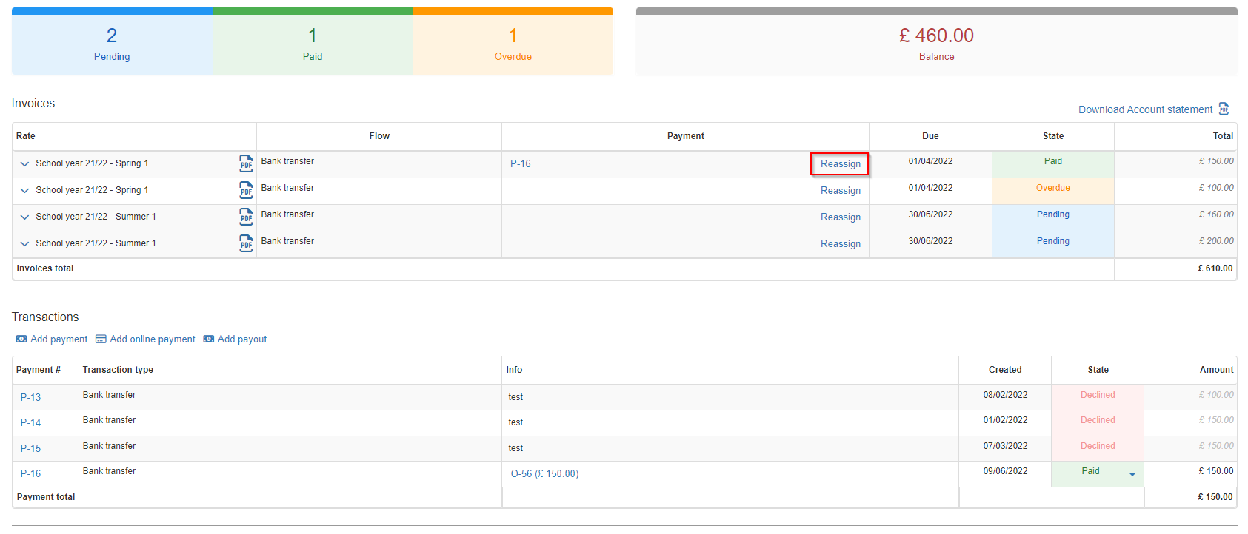The width and height of the screenshot is (1248, 534).
Task: Click highlighted Reassign link for payment P-16
Action: [840, 163]
